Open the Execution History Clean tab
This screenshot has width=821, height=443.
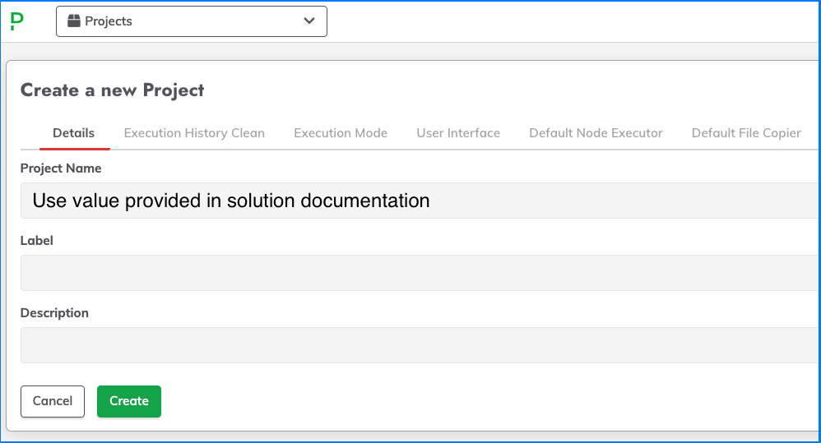[x=194, y=133]
